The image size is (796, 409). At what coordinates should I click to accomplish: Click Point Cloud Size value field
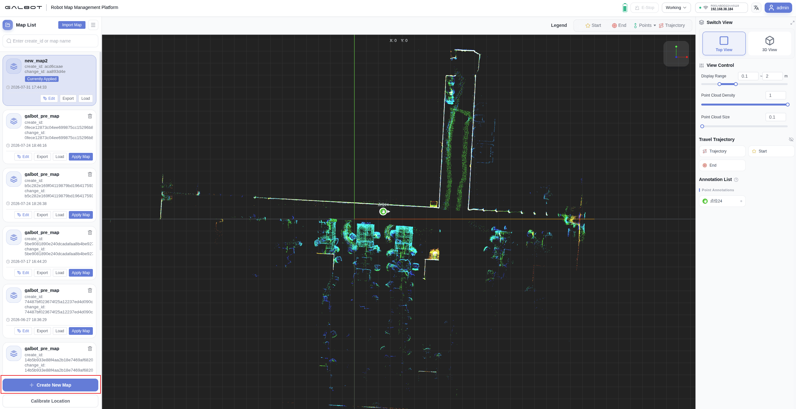[776, 117]
